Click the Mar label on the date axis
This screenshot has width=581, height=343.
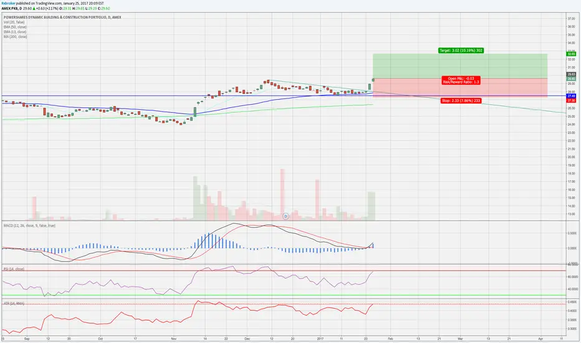click(460, 339)
